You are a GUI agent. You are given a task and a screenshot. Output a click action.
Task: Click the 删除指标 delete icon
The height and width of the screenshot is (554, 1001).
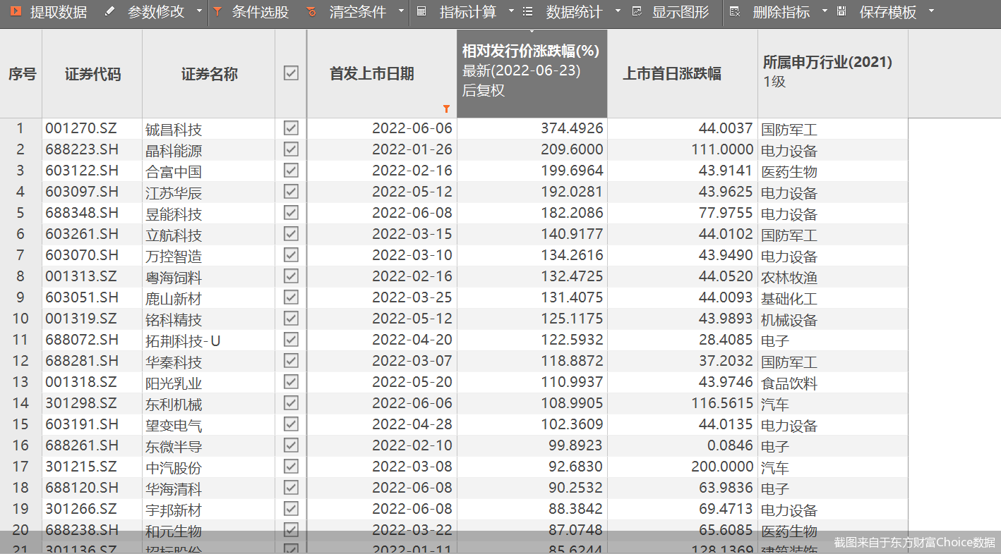click(734, 11)
